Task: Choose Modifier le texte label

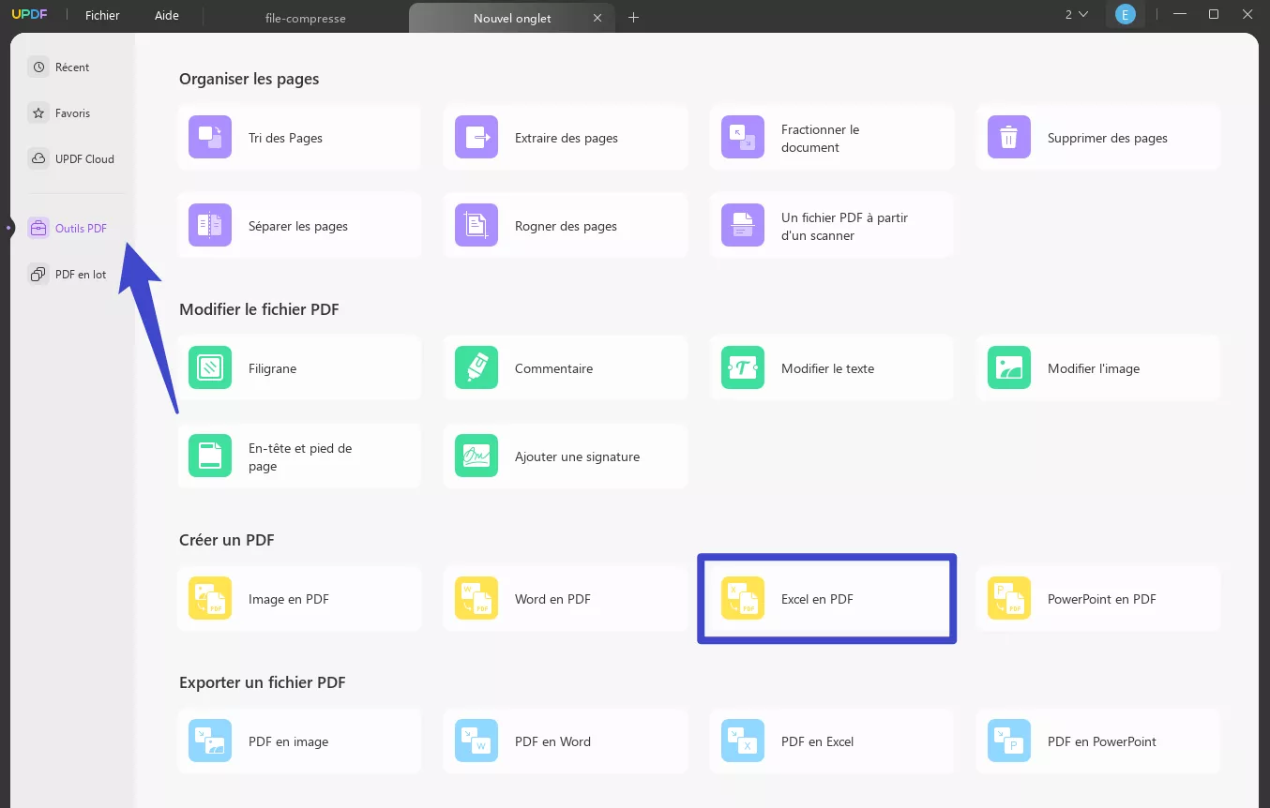Action: coord(827,368)
